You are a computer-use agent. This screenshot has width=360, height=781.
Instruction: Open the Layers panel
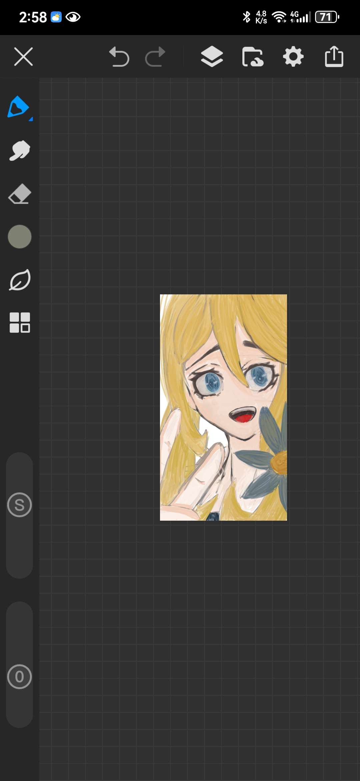(212, 56)
